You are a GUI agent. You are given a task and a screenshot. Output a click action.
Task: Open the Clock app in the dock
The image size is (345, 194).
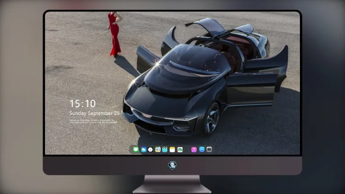click(150, 149)
